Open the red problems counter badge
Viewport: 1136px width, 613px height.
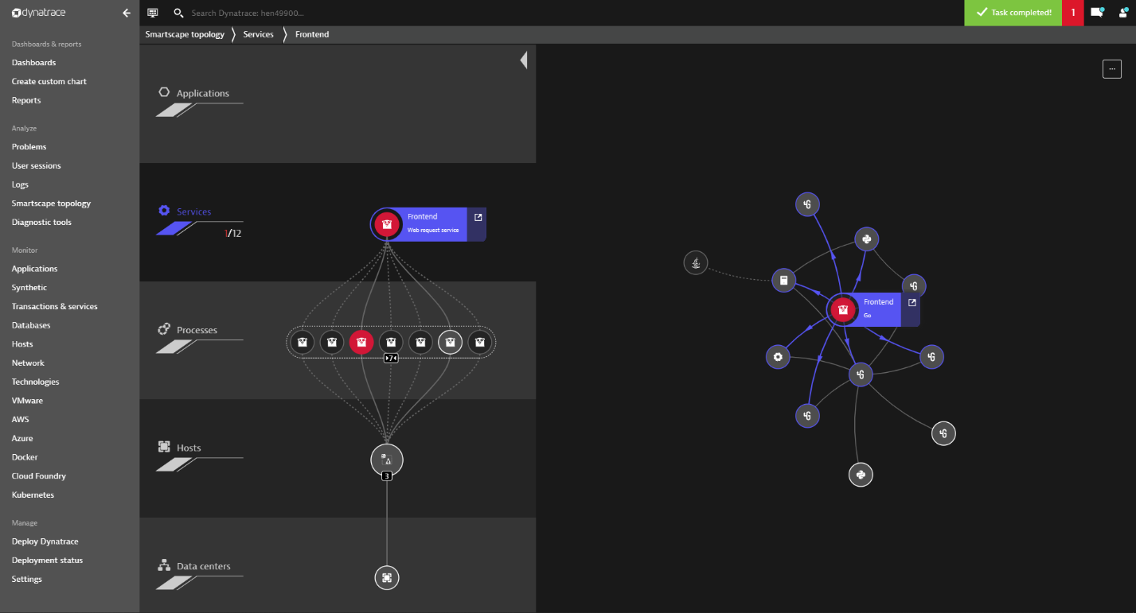1072,13
